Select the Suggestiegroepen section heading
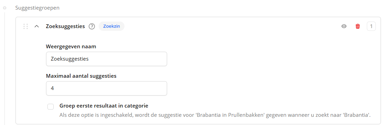This screenshot has height=125, width=383. (37, 8)
